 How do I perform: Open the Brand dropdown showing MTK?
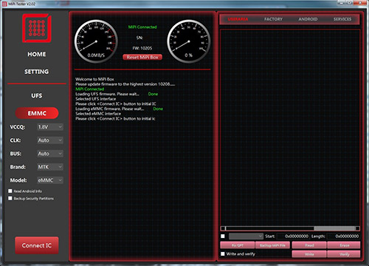(50, 167)
